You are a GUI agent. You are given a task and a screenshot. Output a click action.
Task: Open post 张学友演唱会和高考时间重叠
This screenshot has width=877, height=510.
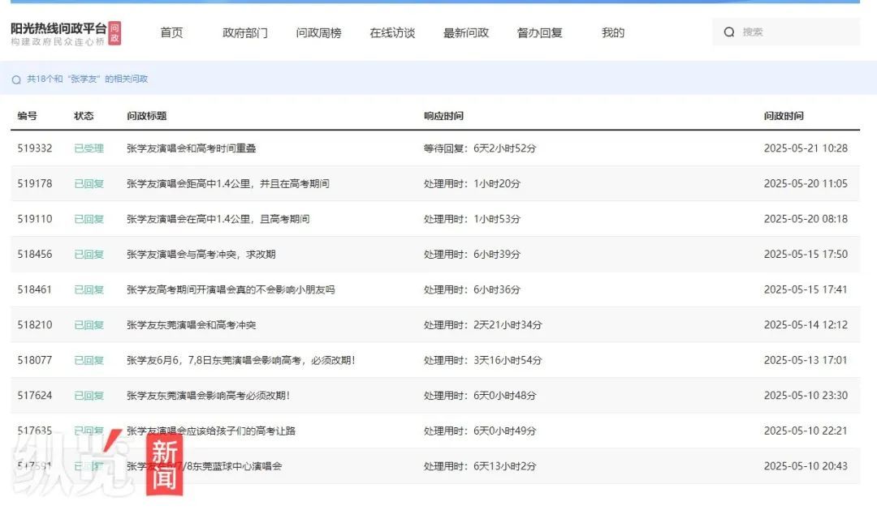point(192,148)
